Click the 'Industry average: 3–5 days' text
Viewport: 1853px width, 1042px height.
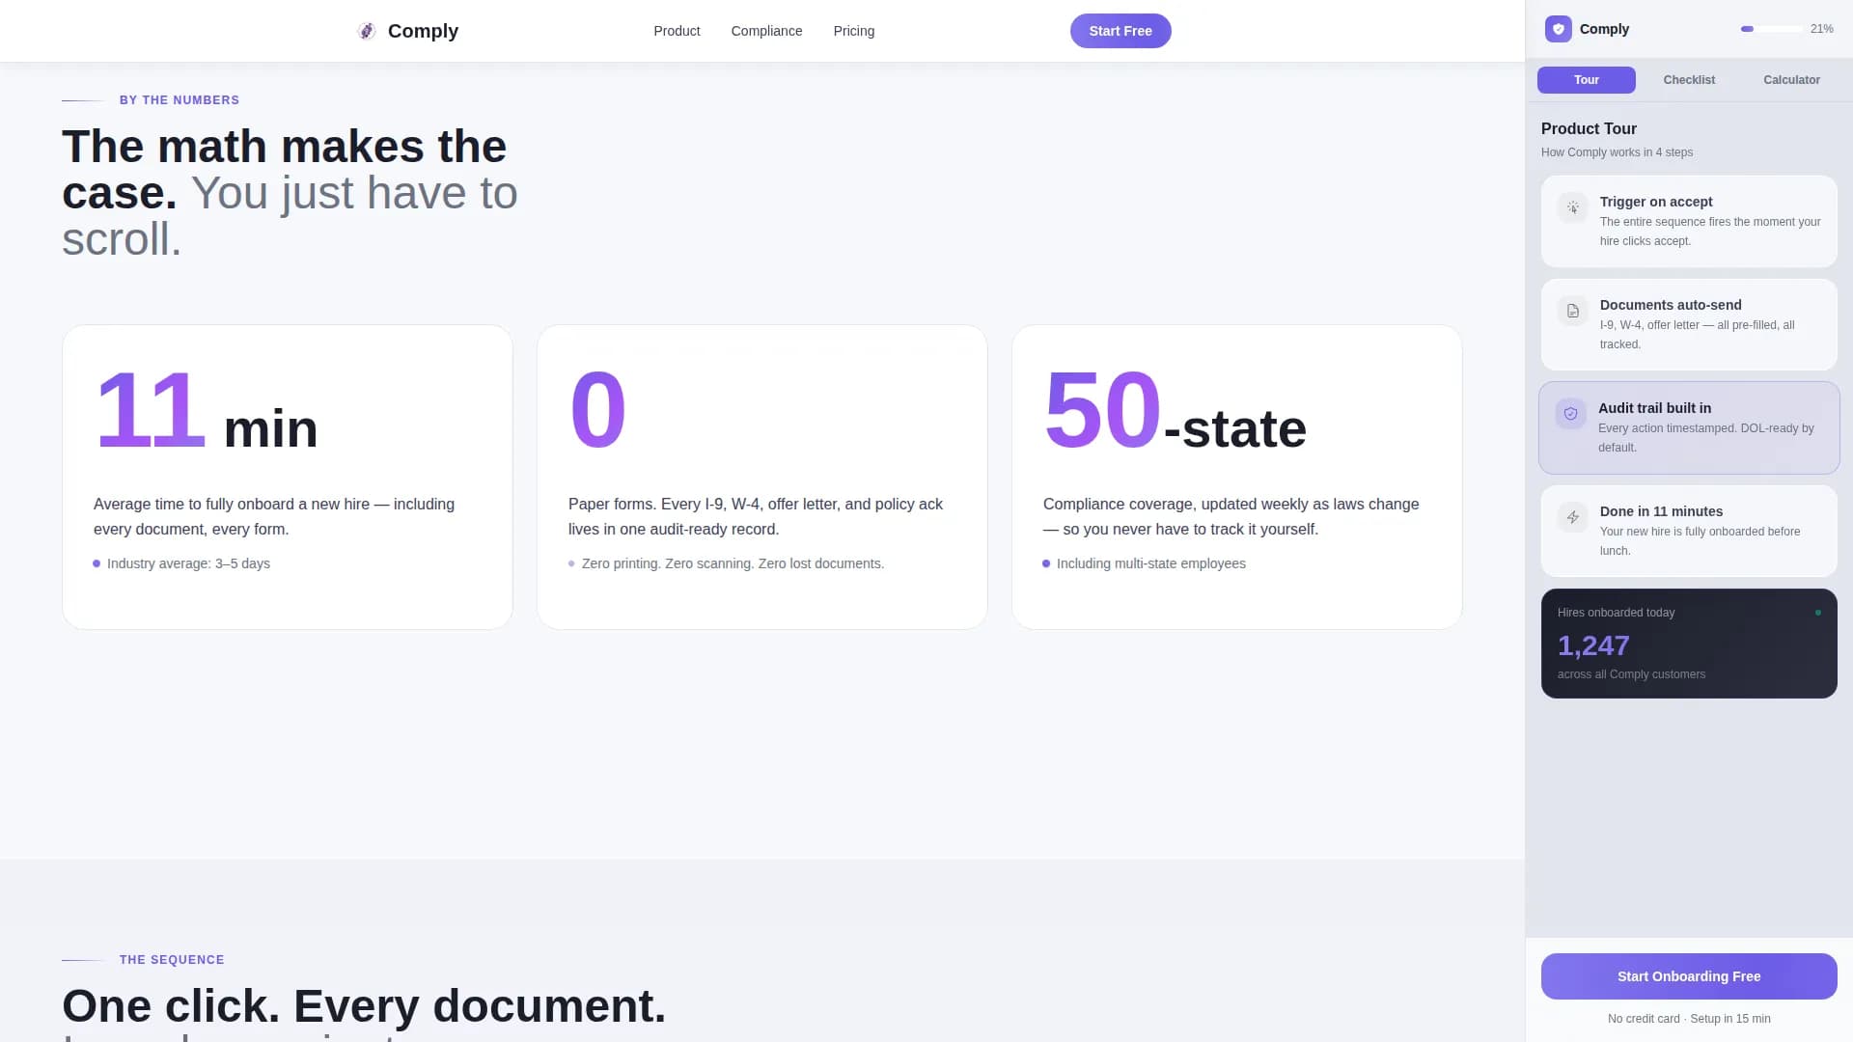click(188, 563)
